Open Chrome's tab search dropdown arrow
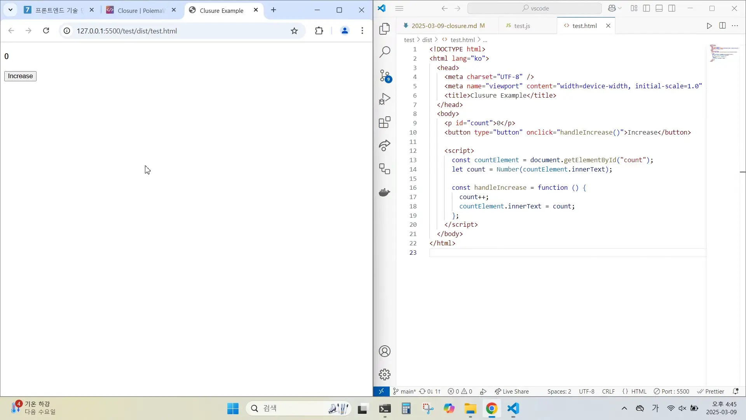Viewport: 746px width, 420px height. (10, 10)
